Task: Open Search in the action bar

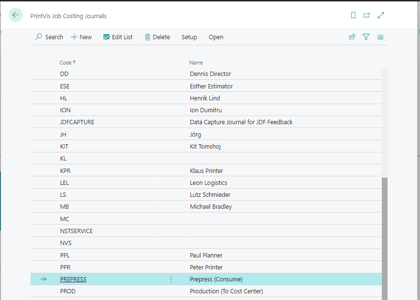Action: pyautogui.click(x=49, y=37)
